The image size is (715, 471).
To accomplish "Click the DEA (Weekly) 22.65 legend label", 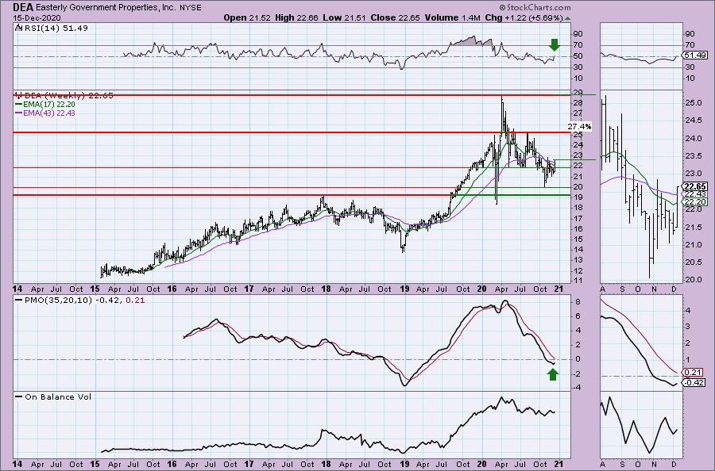I will (68, 96).
